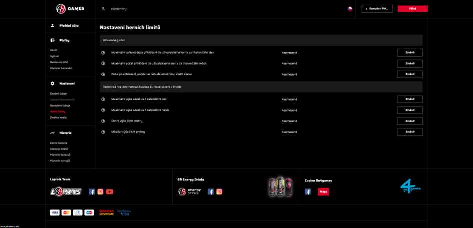Click the 69 Games logo
The height and width of the screenshot is (228, 473).
(x=70, y=9)
